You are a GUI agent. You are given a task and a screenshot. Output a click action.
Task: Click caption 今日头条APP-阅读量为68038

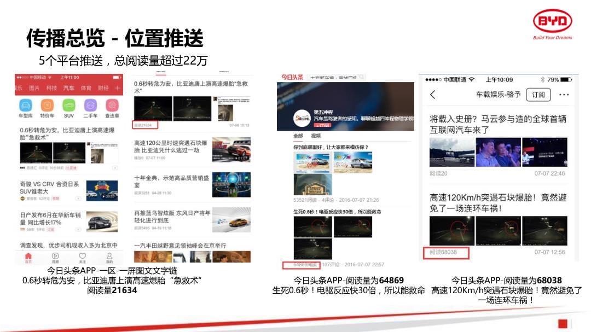click(x=507, y=281)
